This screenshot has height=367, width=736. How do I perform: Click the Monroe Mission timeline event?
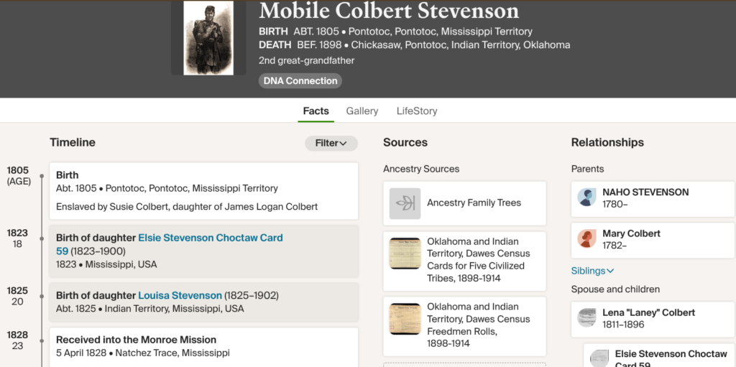[x=203, y=346]
